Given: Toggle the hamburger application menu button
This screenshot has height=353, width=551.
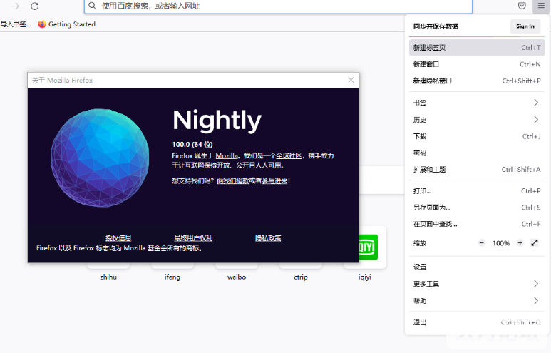Looking at the screenshot, I should 541,6.
